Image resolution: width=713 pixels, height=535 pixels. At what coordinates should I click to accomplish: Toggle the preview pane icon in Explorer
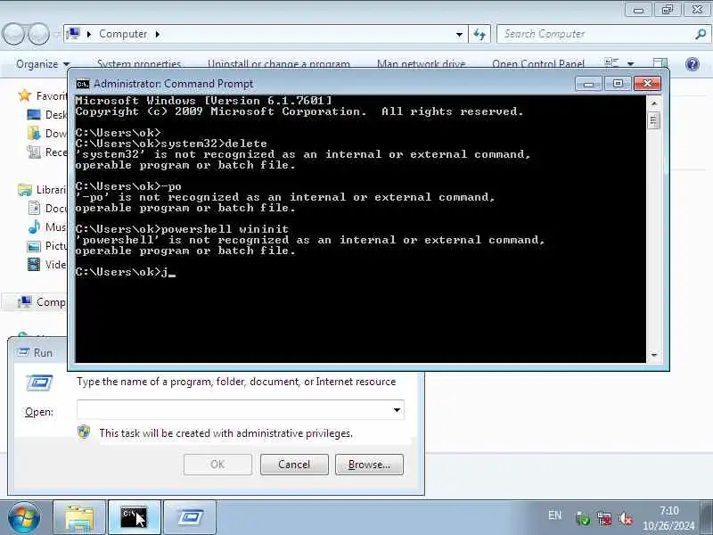pos(660,62)
